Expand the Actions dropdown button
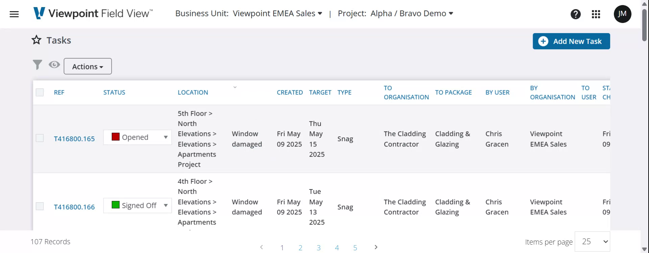Image resolution: width=649 pixels, height=253 pixels. pyautogui.click(x=88, y=66)
